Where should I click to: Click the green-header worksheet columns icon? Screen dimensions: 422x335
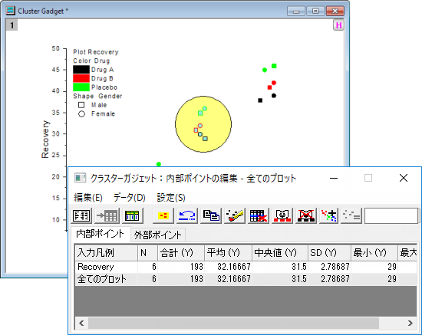[x=132, y=215]
